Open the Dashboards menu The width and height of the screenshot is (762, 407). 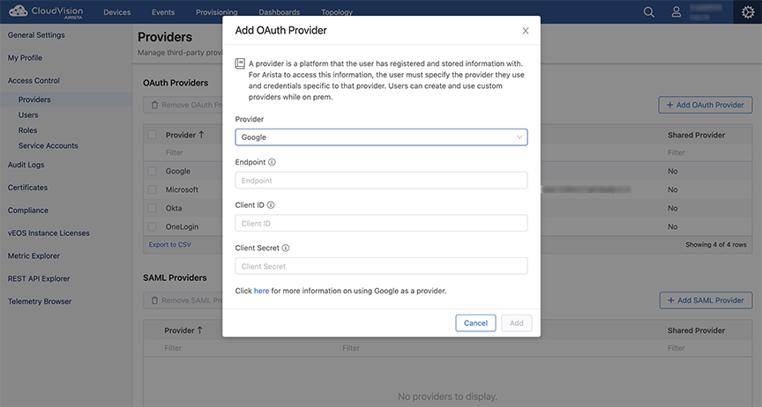click(279, 12)
